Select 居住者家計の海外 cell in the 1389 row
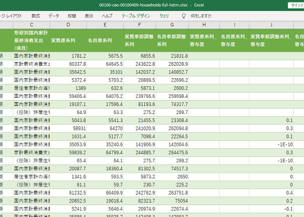This screenshot has width=304, height=217. point(31,88)
